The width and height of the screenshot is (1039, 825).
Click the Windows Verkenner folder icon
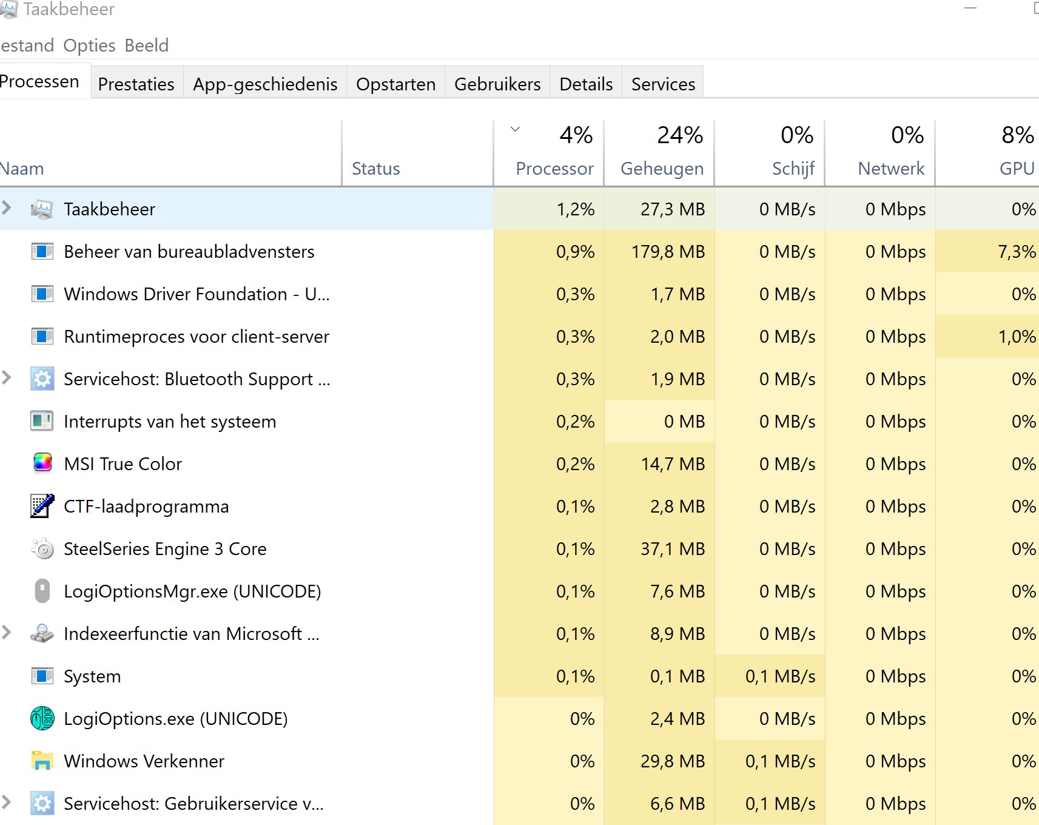click(42, 761)
